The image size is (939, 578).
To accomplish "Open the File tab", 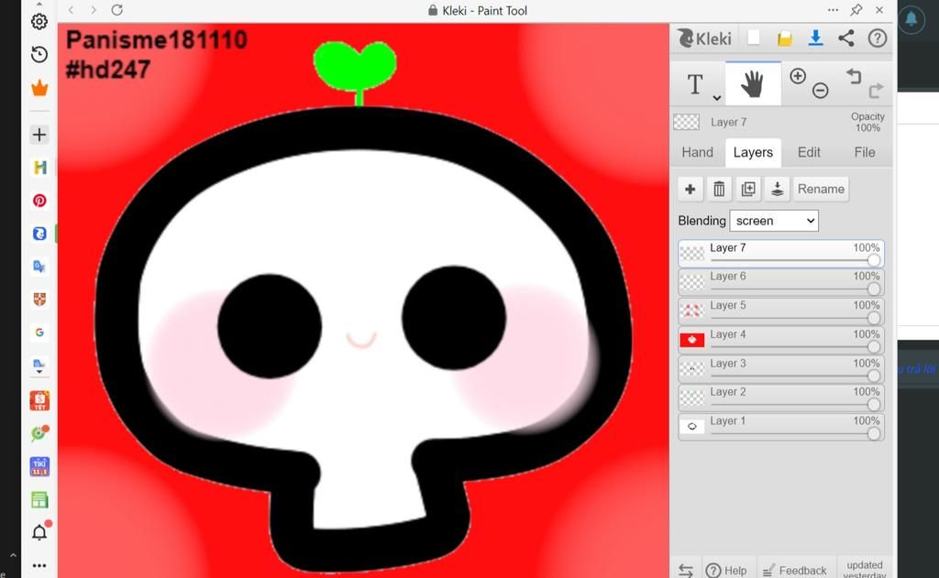I will click(x=864, y=153).
